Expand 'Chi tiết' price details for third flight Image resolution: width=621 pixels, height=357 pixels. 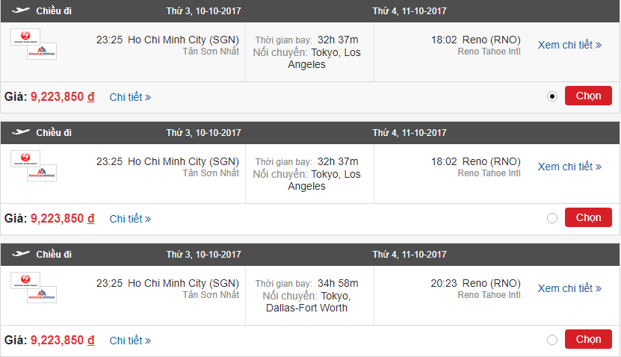point(130,341)
